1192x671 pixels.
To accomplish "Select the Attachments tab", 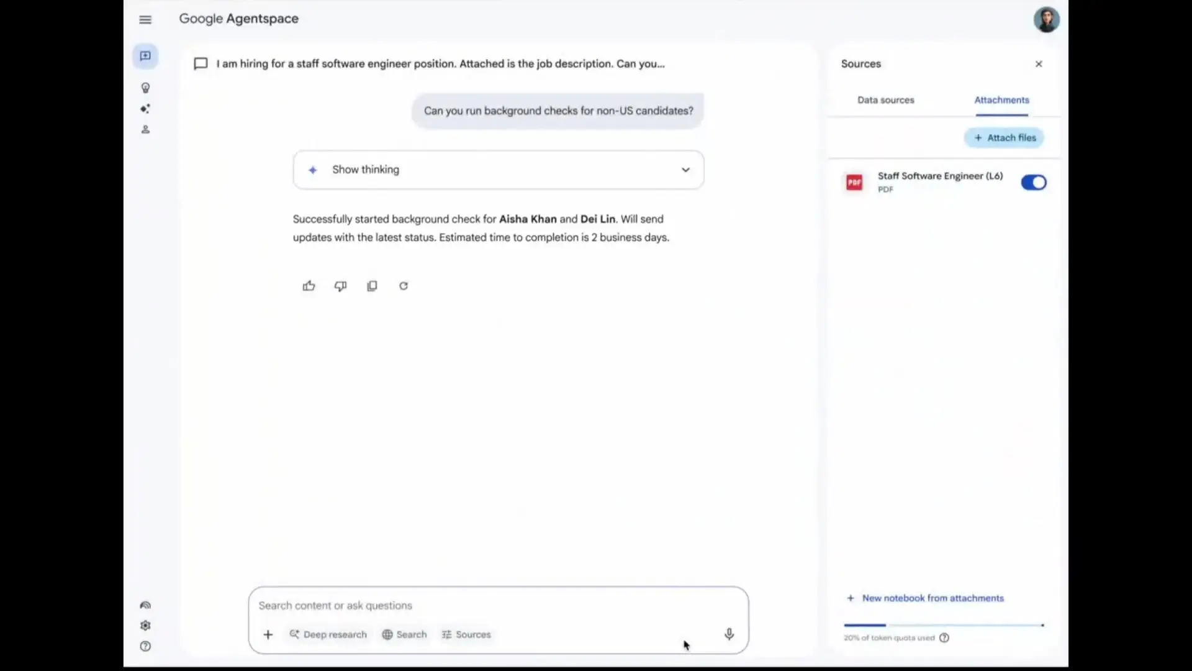I will tap(1001, 100).
